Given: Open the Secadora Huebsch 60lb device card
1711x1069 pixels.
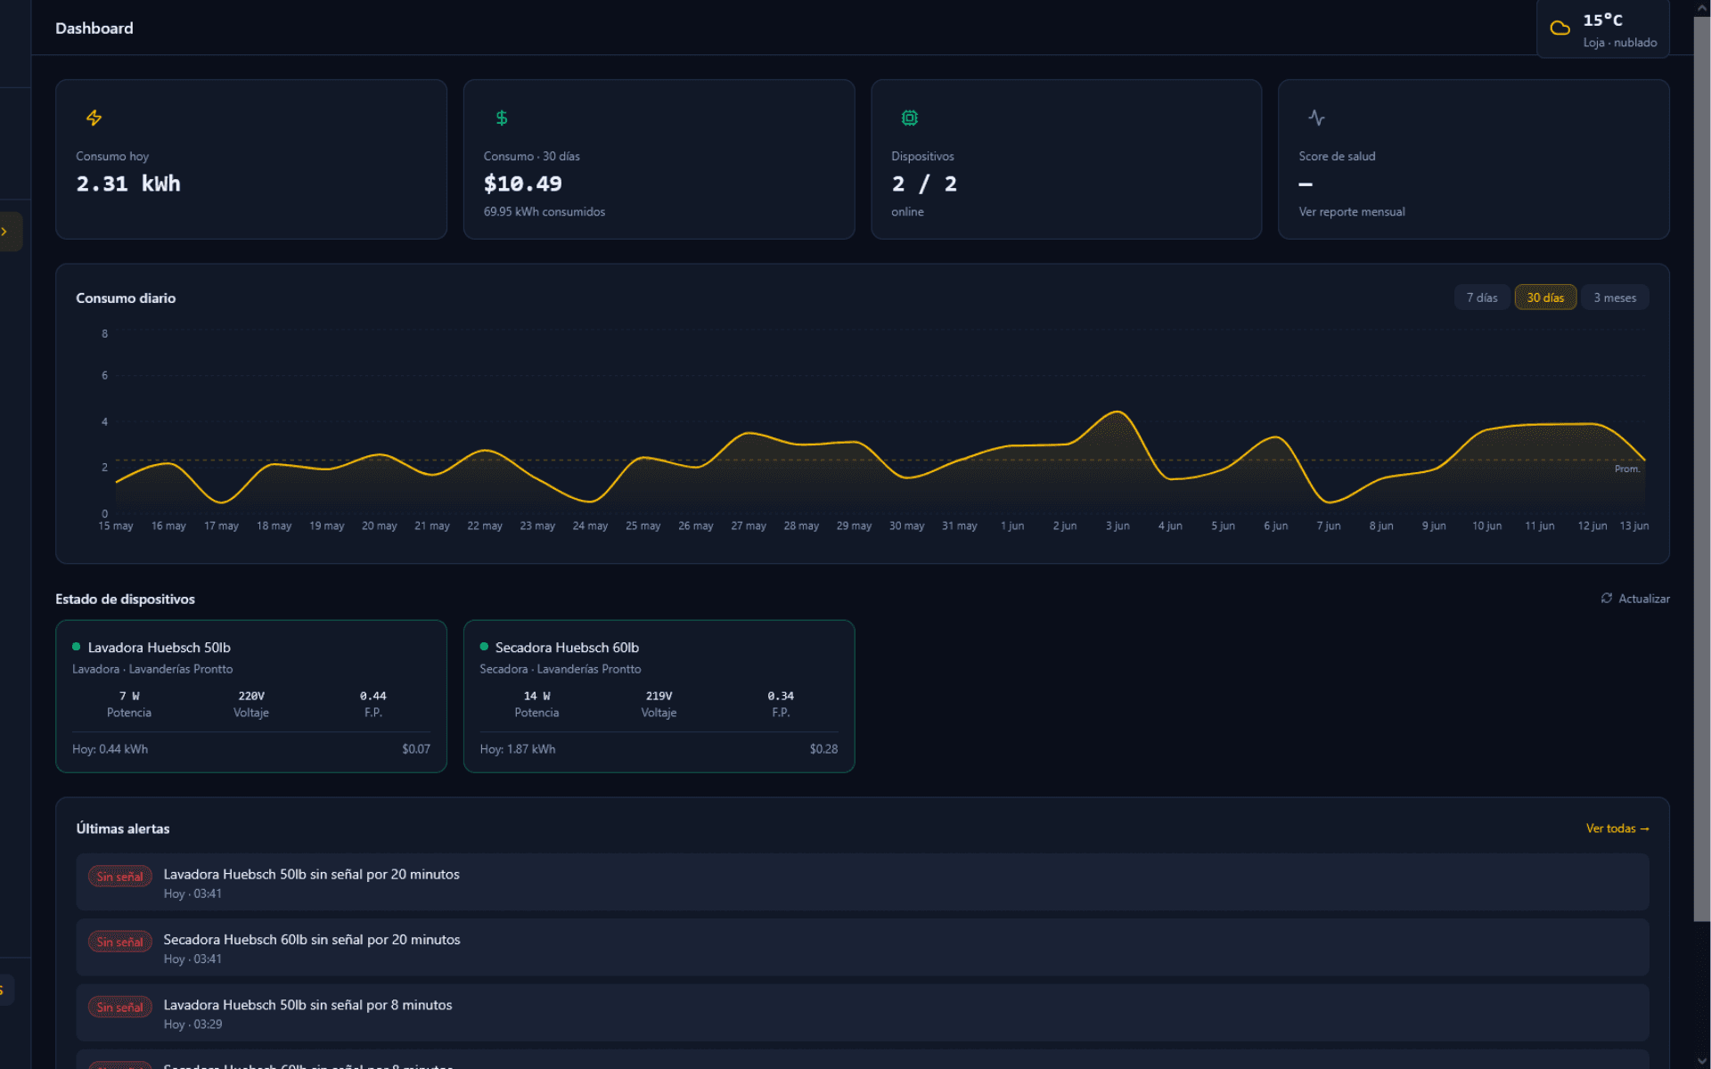Looking at the screenshot, I should [x=659, y=697].
